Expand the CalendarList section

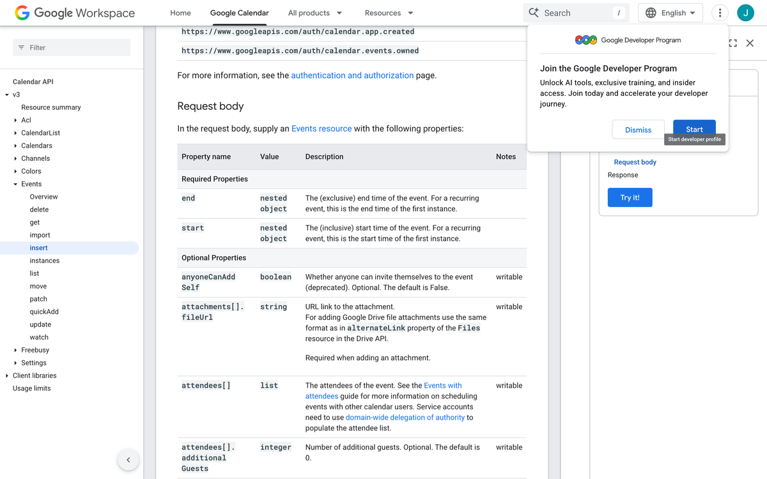pos(15,133)
